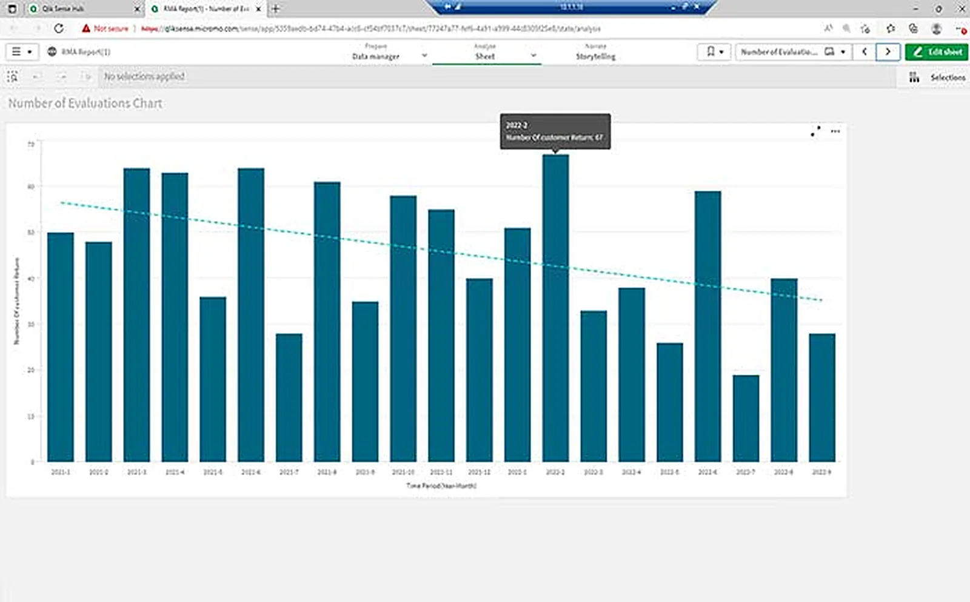The image size is (970, 602).
Task: Activate the smart search selection tool
Action: coord(13,77)
